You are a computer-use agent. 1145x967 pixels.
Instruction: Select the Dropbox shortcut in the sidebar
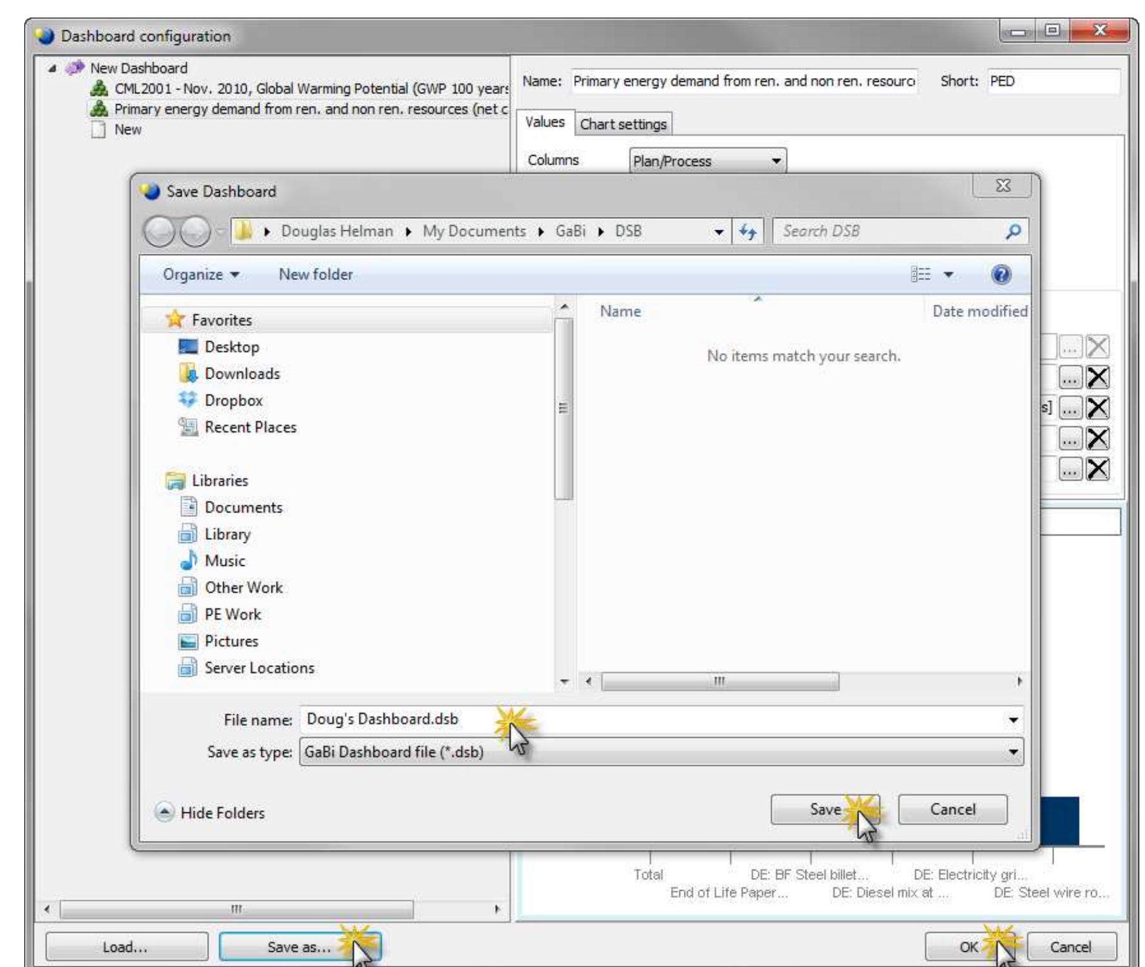(x=233, y=400)
